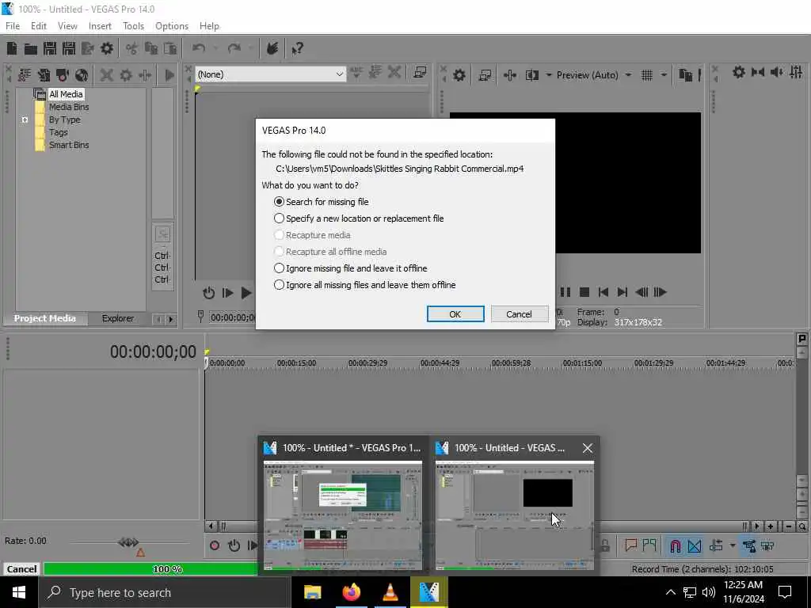811x608 pixels.
Task: Click the Save As icon
Action: [x=69, y=48]
